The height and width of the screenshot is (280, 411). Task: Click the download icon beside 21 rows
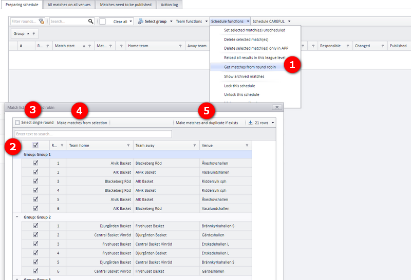[x=251, y=123]
